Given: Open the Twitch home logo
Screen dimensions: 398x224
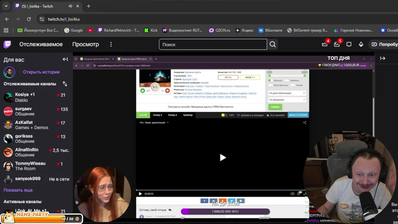Looking at the screenshot, I should pyautogui.click(x=7, y=44).
